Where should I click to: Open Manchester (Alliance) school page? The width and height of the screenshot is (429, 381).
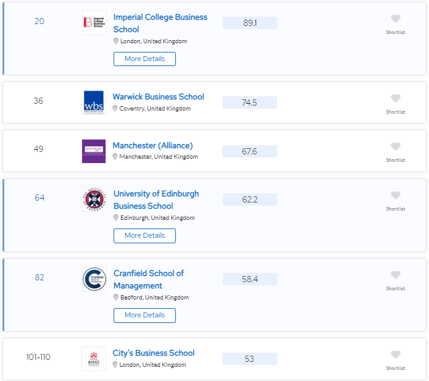point(152,146)
